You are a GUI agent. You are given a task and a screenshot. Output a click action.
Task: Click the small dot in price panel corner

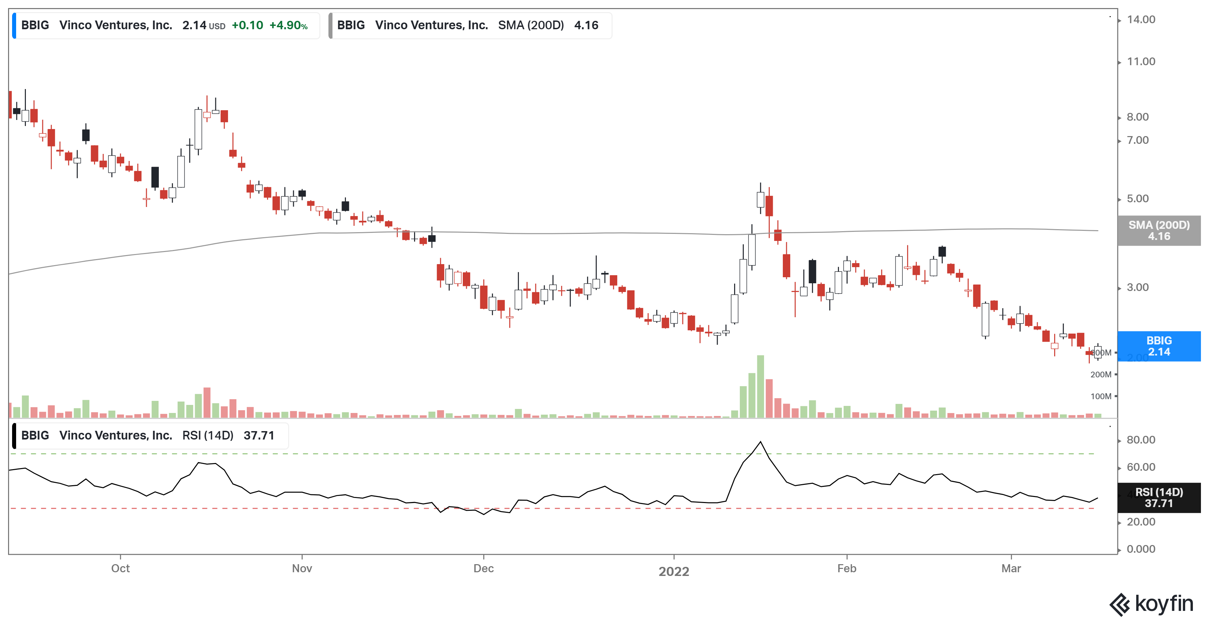point(1110,17)
